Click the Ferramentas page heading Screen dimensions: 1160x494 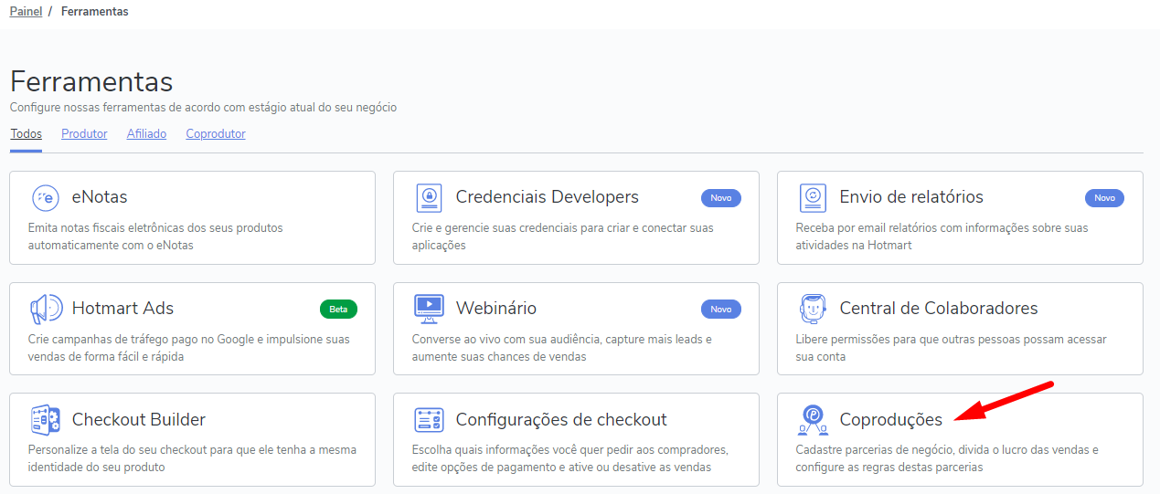[91, 81]
